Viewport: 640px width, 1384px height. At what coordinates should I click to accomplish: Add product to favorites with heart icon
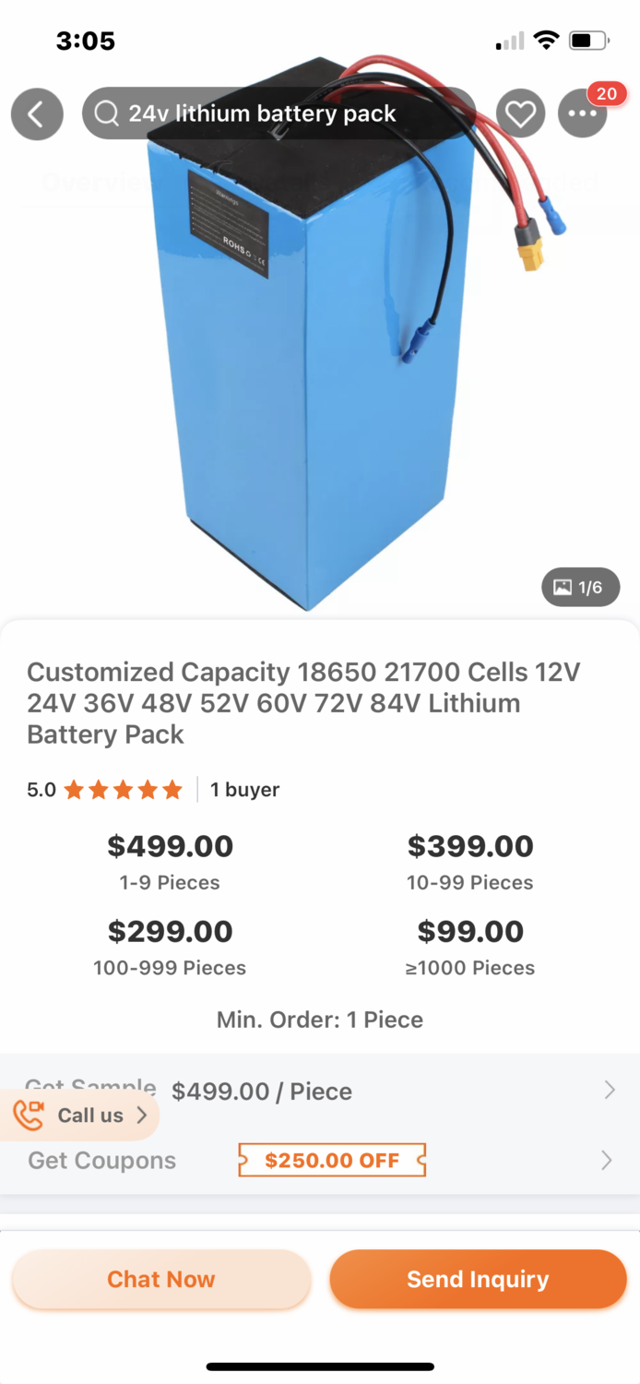coord(521,114)
